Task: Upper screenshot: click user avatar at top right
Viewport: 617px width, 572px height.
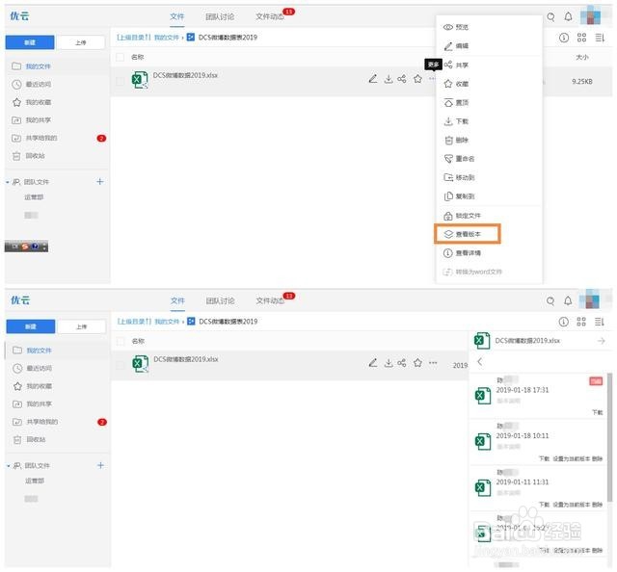Action: coord(590,15)
